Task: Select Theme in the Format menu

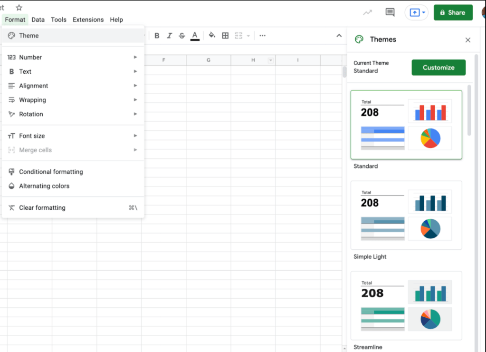Action: [29, 36]
